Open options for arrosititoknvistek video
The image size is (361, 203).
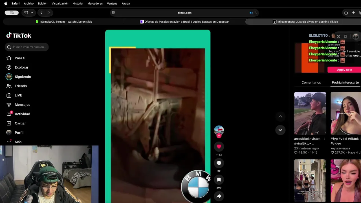(x=324, y=138)
